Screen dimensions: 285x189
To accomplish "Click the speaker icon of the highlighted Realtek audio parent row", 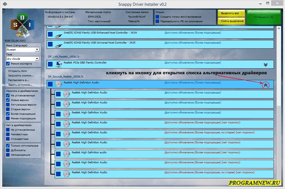I will click(x=58, y=84).
